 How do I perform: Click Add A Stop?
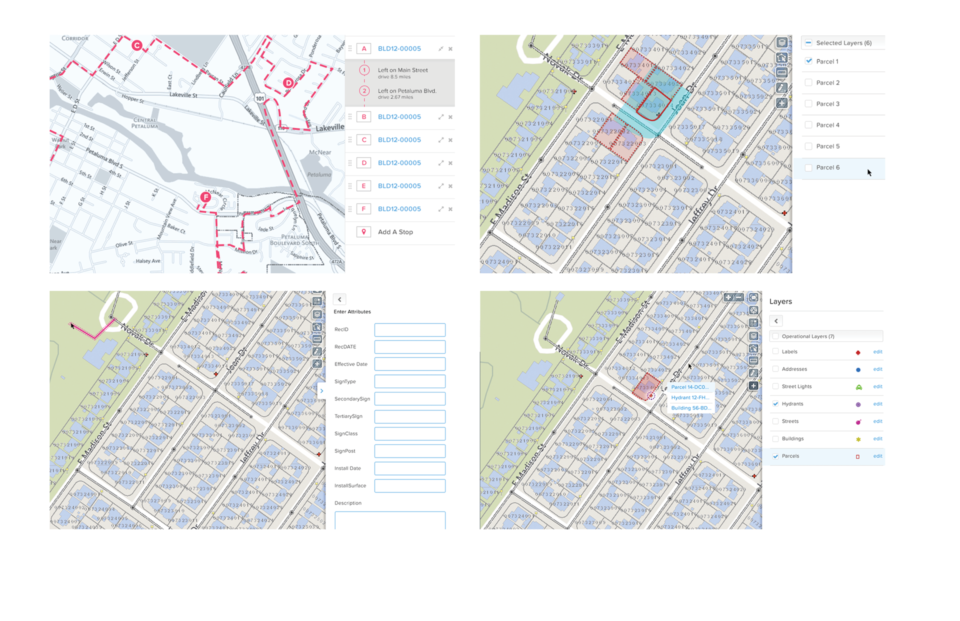click(x=395, y=232)
